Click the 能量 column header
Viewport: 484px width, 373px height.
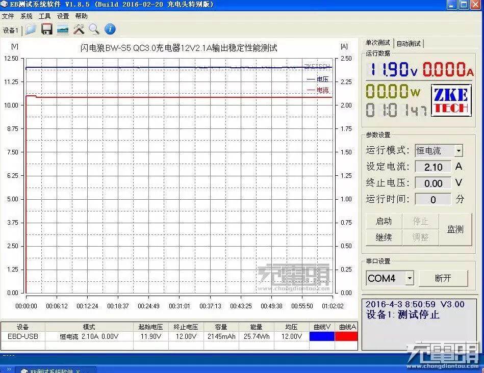tap(257, 327)
